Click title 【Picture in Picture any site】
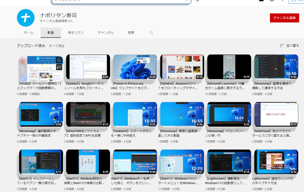304x192 pixels. [130, 86]
